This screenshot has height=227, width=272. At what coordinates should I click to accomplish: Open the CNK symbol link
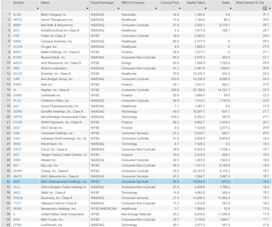pyautogui.click(x=17, y=133)
